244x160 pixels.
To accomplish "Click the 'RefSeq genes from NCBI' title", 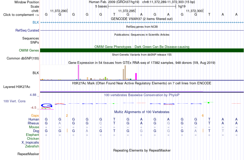I will (142, 27).
